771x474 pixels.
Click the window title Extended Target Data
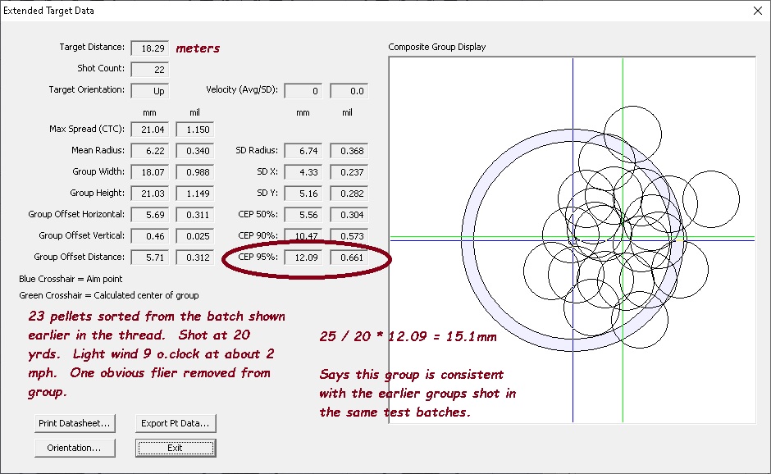click(x=48, y=11)
